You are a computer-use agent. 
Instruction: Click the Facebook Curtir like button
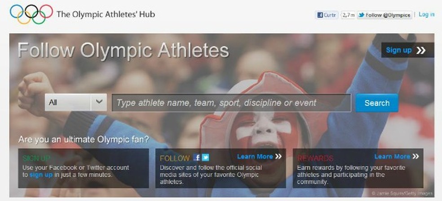[x=326, y=15]
